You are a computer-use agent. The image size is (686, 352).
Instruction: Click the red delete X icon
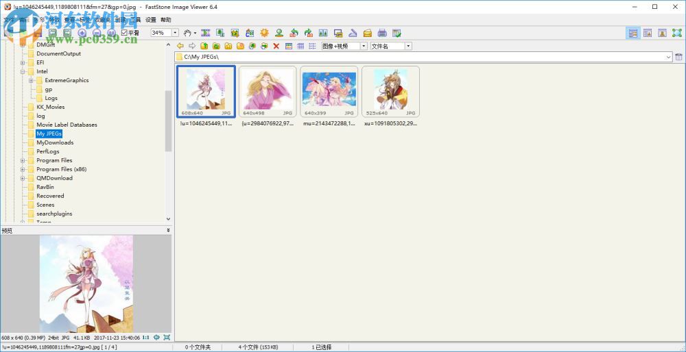pos(276,46)
